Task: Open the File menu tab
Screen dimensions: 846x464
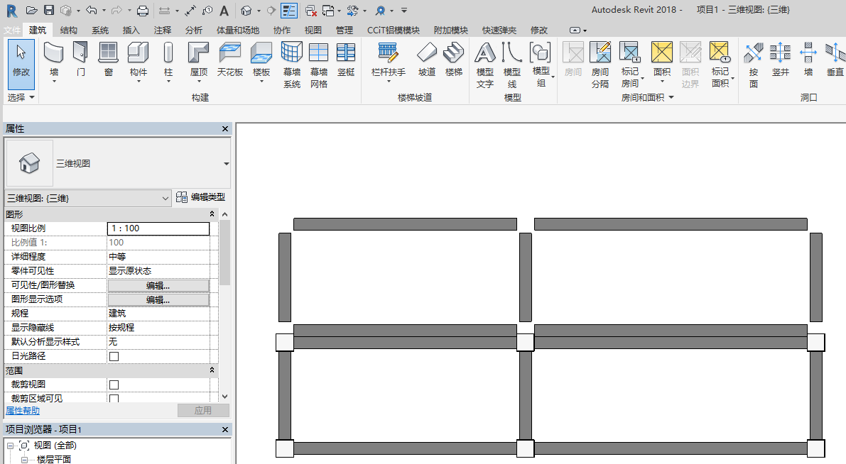Action: pyautogui.click(x=12, y=31)
